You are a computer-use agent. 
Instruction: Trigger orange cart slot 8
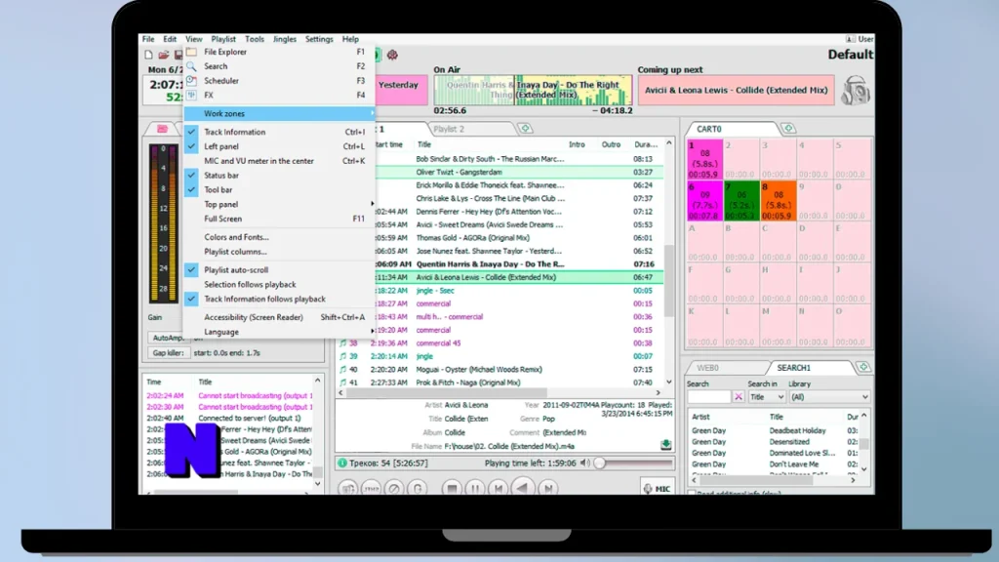coord(778,201)
